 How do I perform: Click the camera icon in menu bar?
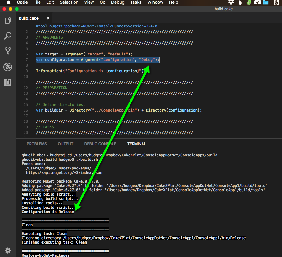click(257, 2)
